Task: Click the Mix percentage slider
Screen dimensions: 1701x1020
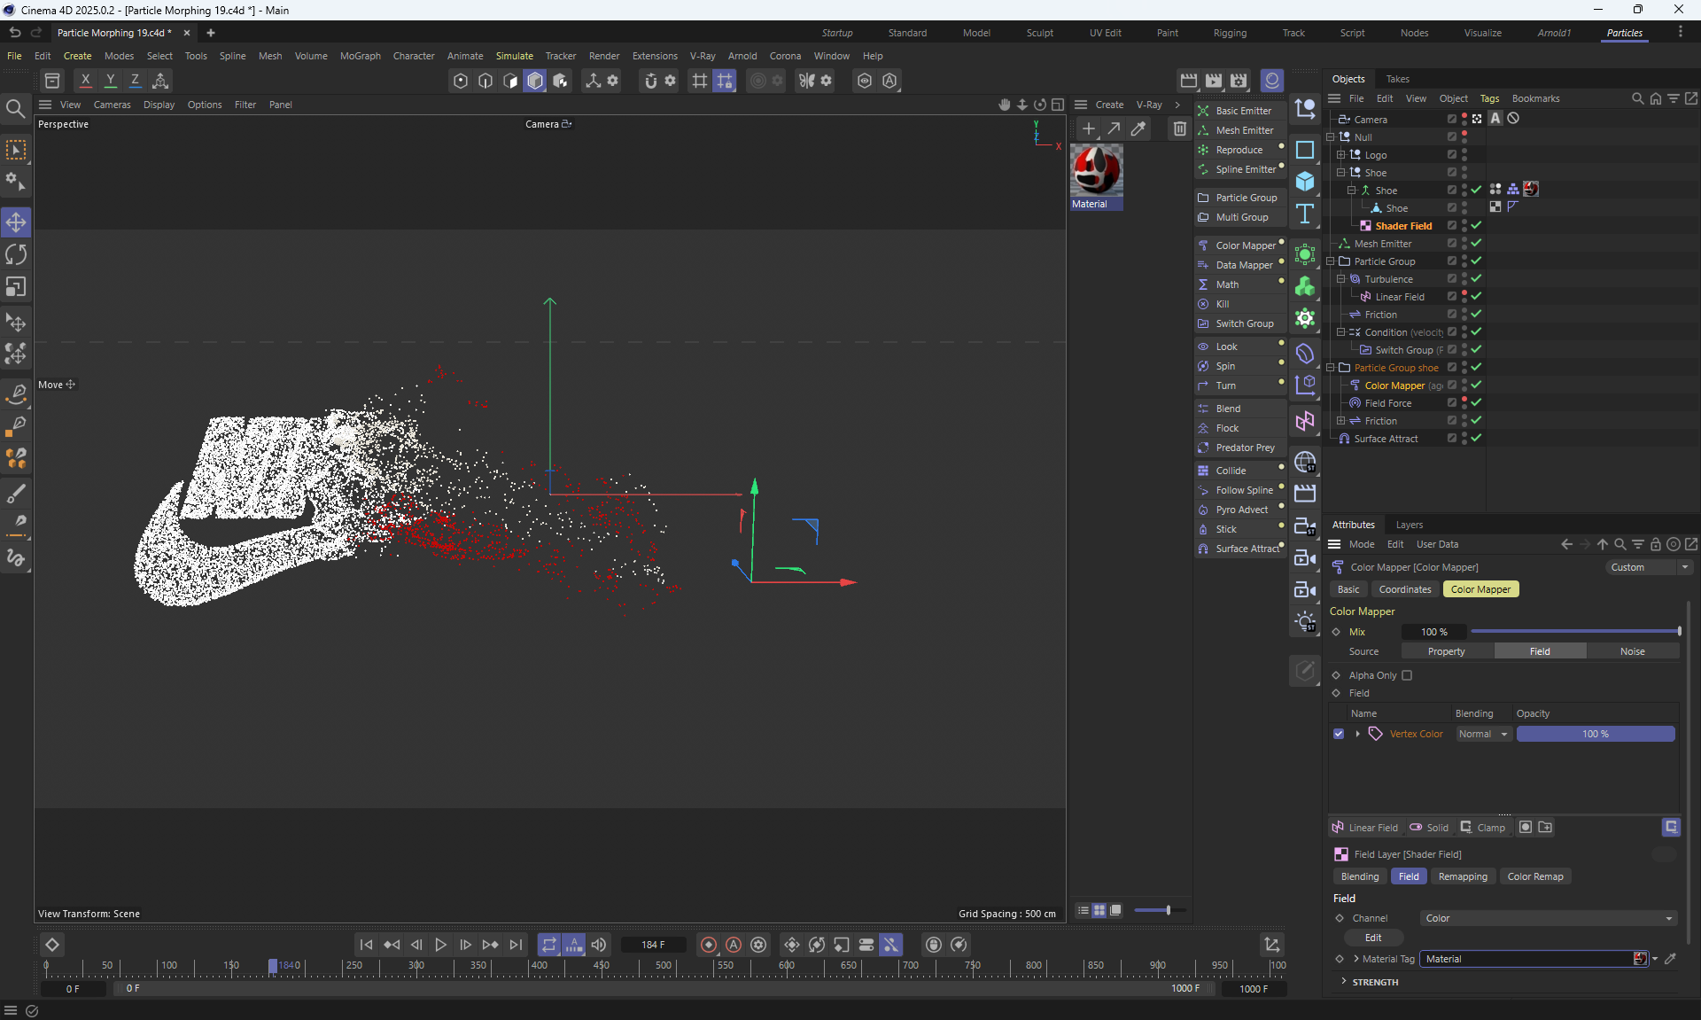Action: [x=1574, y=632]
